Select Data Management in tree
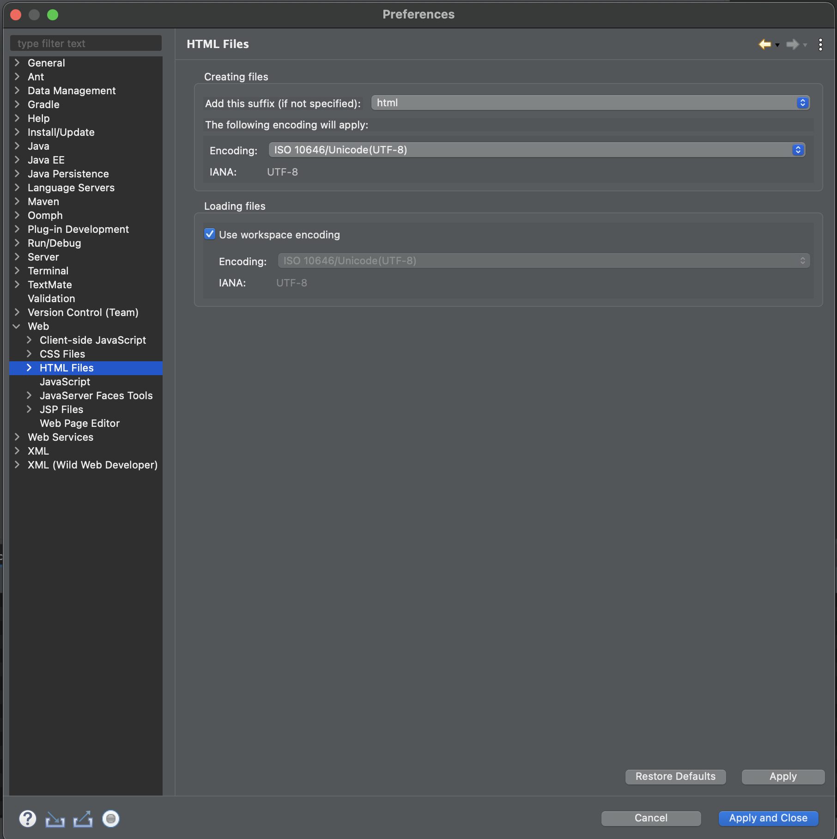 (x=72, y=91)
